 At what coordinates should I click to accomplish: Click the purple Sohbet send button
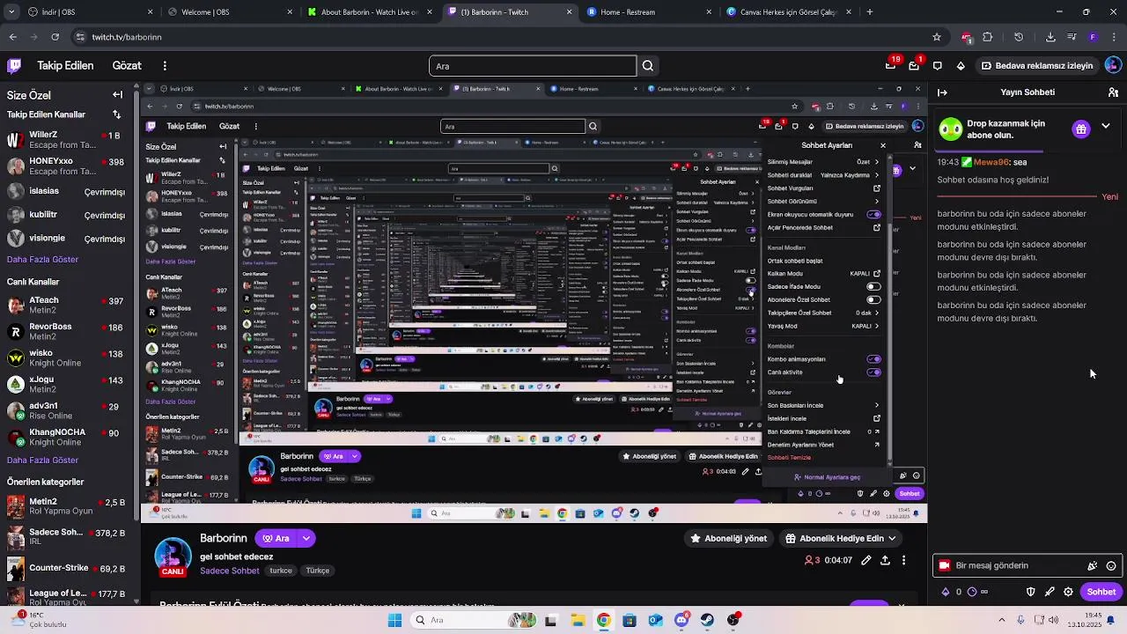coord(1101,592)
